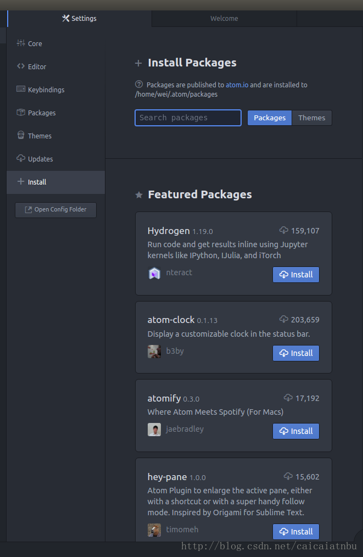Install the Hydrogen package

coord(296,275)
